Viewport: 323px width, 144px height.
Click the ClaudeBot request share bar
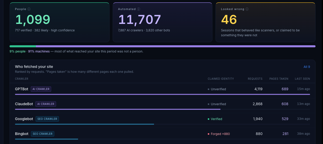point(163,109)
